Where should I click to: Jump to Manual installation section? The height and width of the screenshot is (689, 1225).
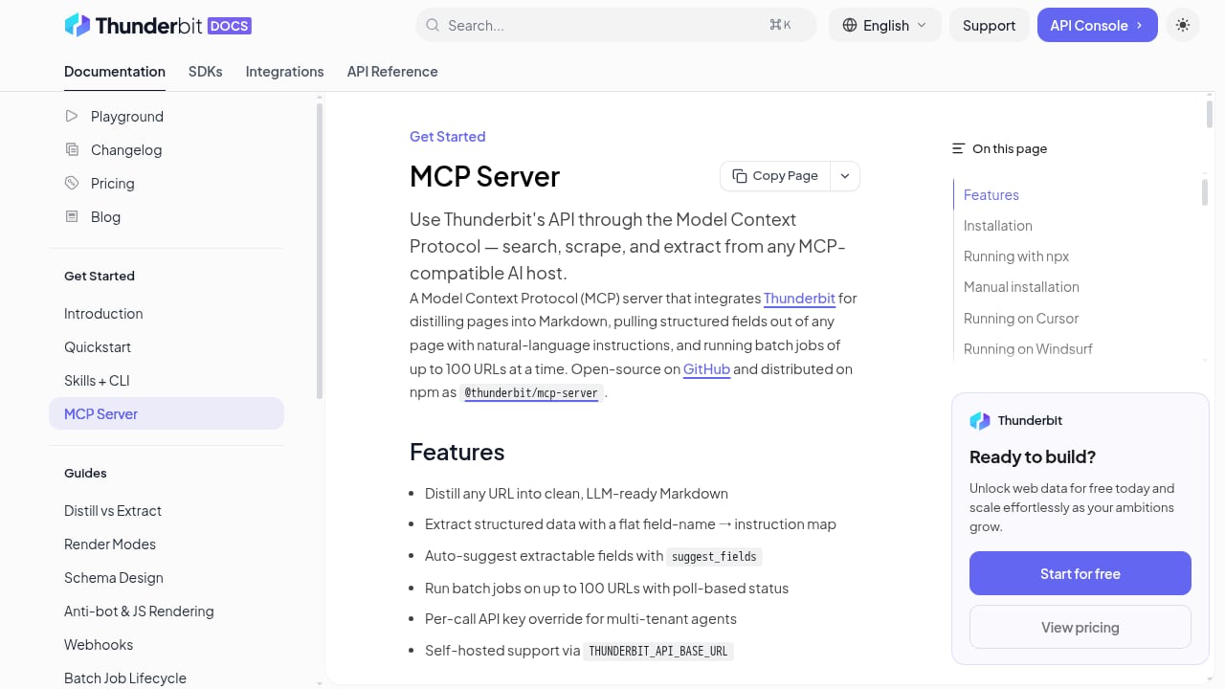(x=1021, y=286)
